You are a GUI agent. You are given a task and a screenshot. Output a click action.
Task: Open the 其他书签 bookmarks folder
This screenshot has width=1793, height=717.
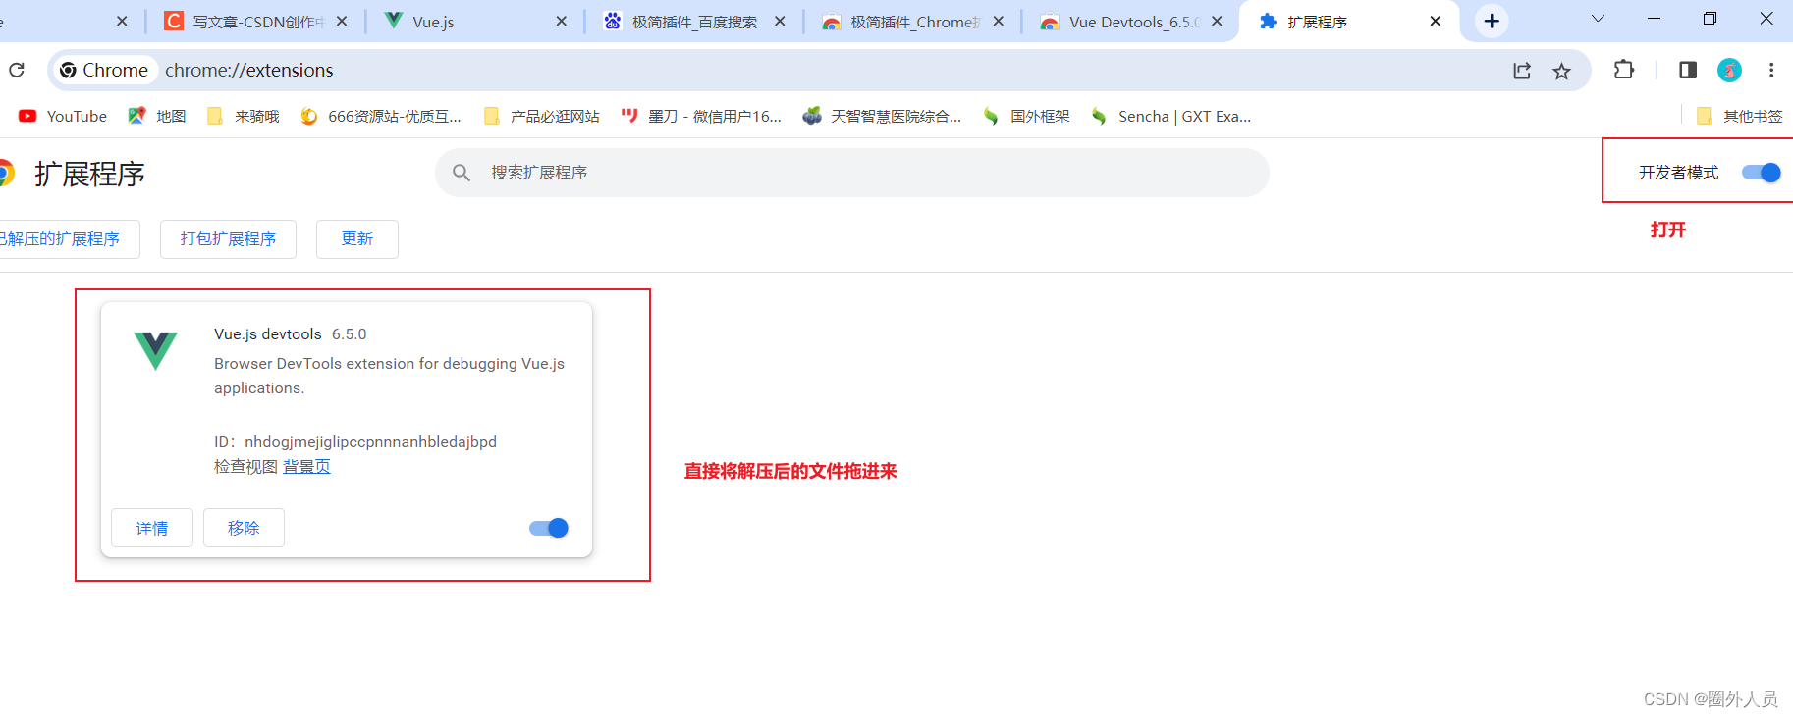pos(1739,116)
